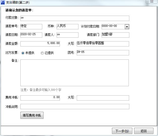Open the 计划付款日期 date dropdown arrow
The width and height of the screenshot is (158, 136).
[127, 27]
